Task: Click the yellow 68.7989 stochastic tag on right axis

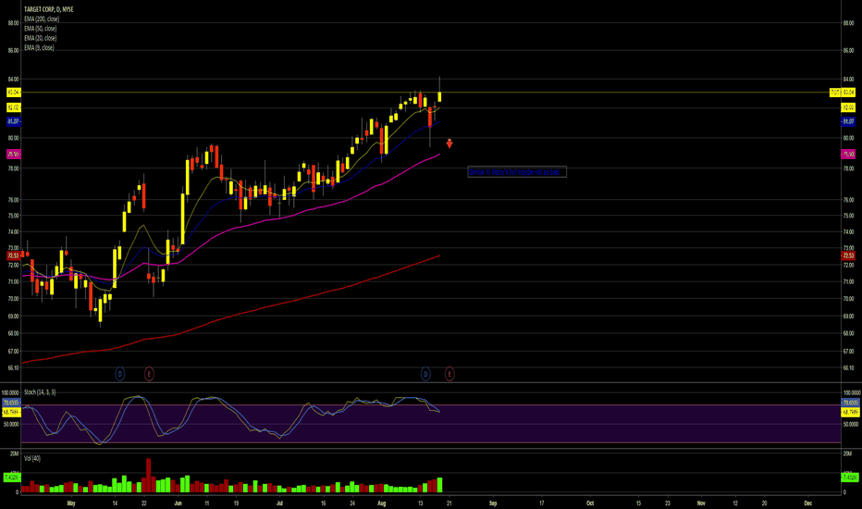Action: (851, 412)
